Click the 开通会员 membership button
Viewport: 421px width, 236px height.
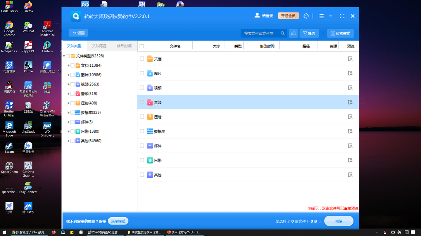288,16
